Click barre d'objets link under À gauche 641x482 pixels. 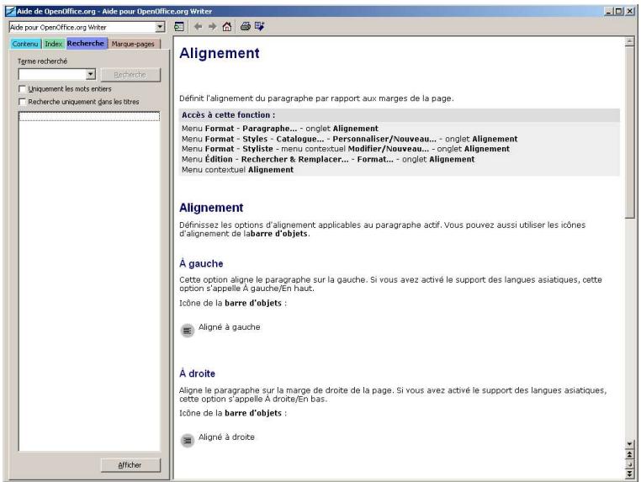[x=253, y=304]
